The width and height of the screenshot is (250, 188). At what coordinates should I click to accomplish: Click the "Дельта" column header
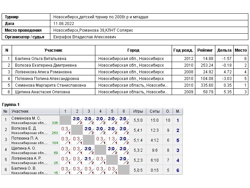coord(224,50)
